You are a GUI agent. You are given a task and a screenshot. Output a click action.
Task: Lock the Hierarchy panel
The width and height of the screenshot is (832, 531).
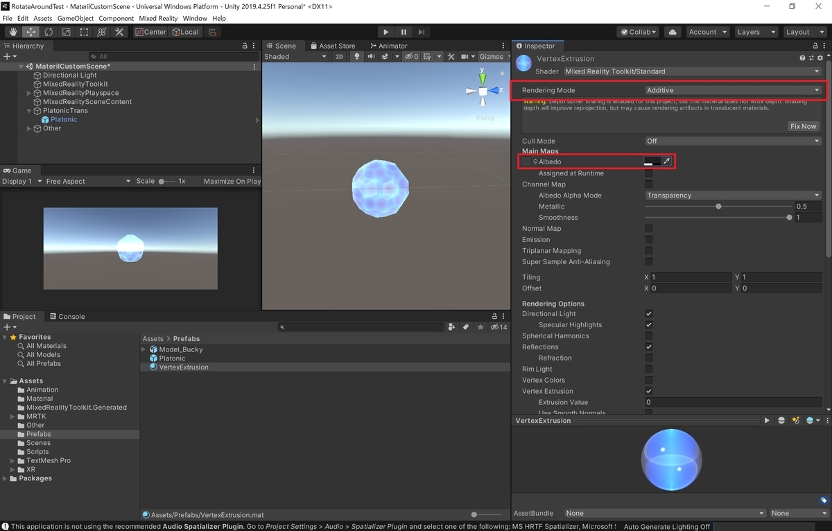[245, 46]
